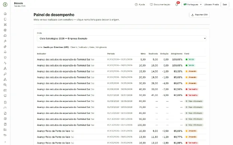The width and height of the screenshot is (233, 145).
Task: Open the file import sidebar icon
Action: click(x=5, y=113)
